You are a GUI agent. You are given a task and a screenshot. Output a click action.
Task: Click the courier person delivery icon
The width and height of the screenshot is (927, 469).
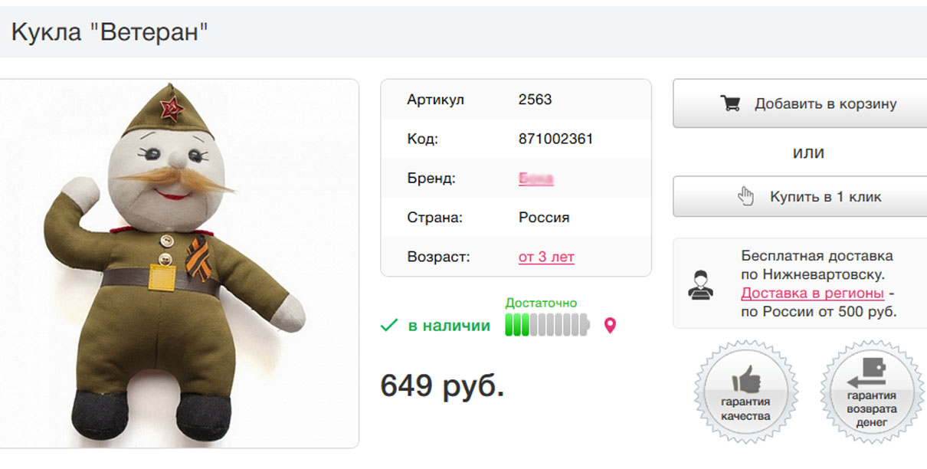coord(698,284)
